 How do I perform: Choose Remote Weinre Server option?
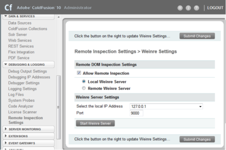click(84, 88)
